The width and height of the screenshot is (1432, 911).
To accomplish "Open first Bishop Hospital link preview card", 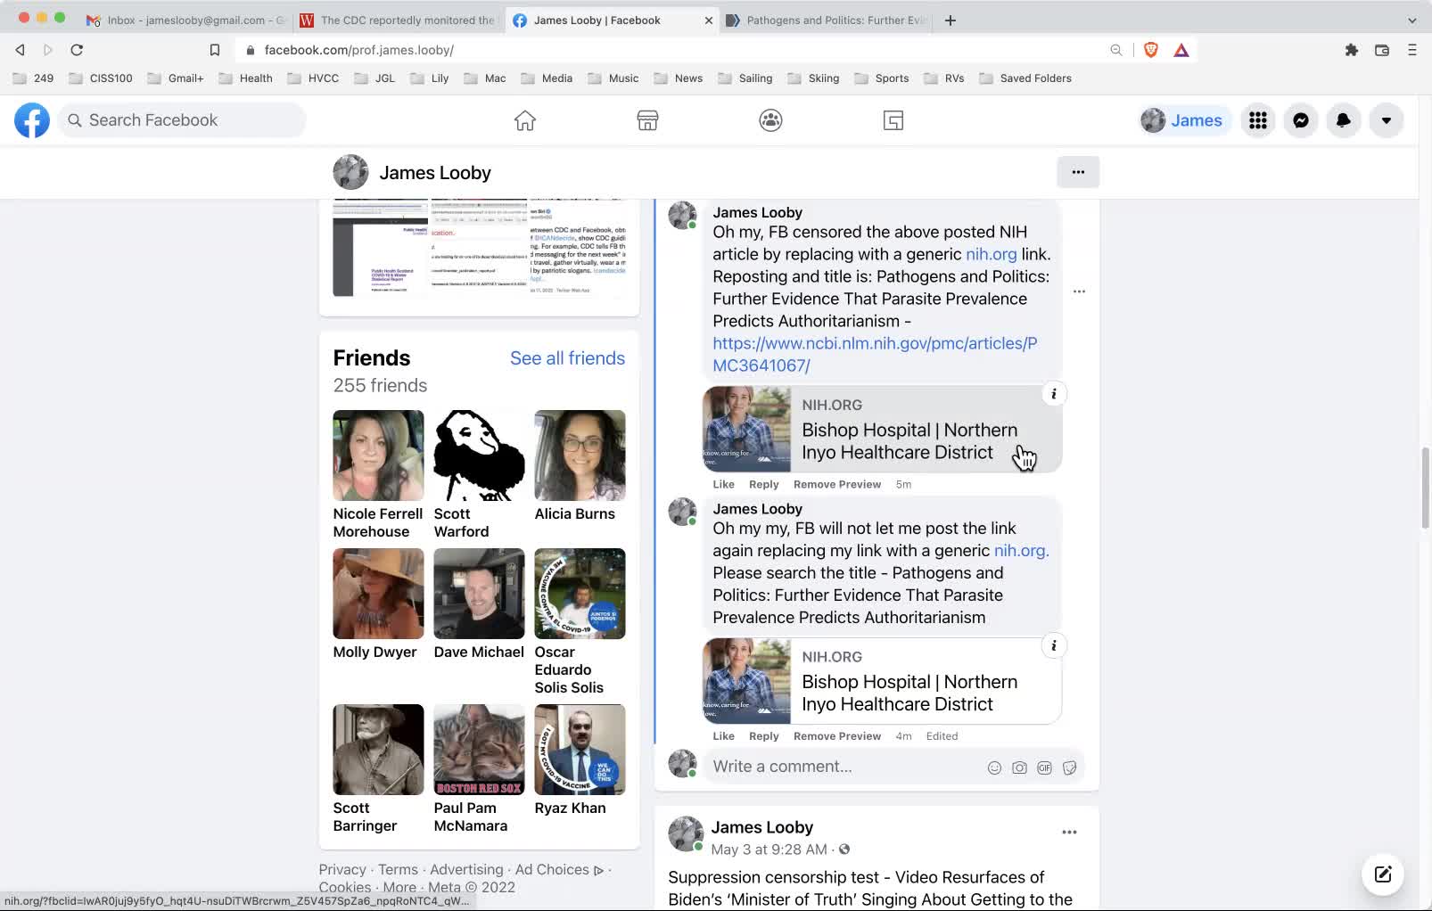I will (882, 430).
